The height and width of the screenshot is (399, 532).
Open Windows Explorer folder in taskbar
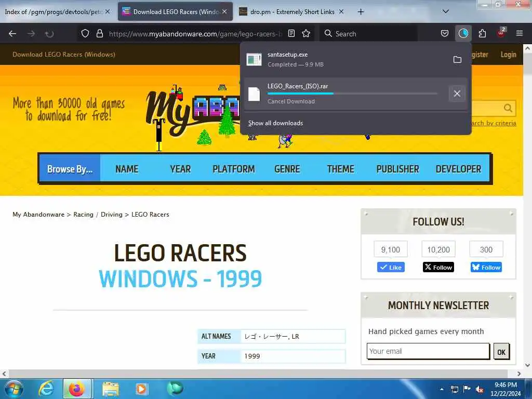tap(110, 389)
